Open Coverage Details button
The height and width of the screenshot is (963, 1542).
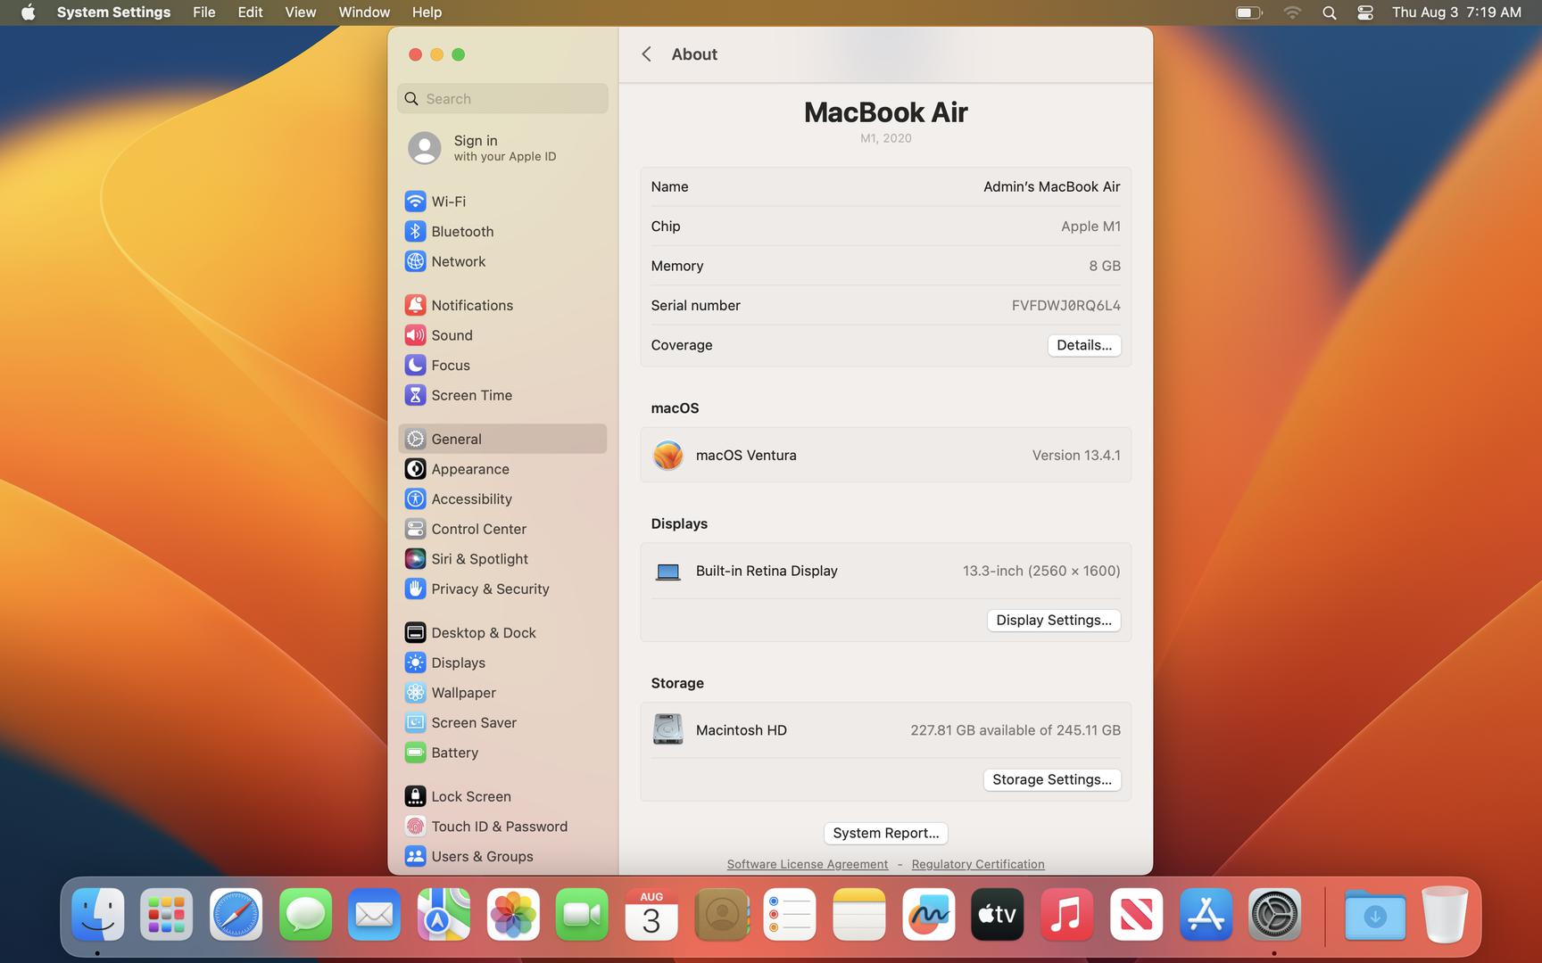tap(1083, 345)
